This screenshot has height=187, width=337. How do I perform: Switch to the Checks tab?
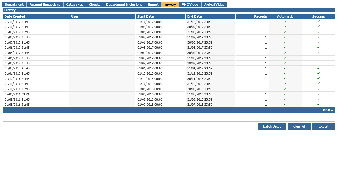coord(95,5)
